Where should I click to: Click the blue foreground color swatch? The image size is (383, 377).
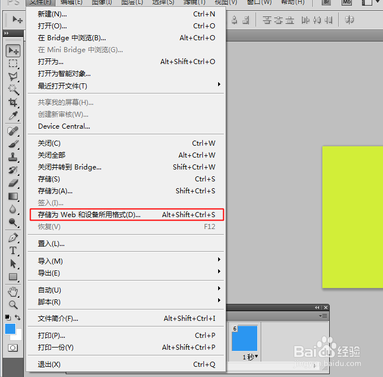(10, 329)
